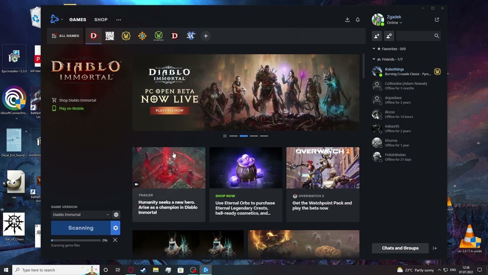Click RobotNinja's World of Warcraft icon
Viewport: 488px width, 275px height.
(x=437, y=71)
